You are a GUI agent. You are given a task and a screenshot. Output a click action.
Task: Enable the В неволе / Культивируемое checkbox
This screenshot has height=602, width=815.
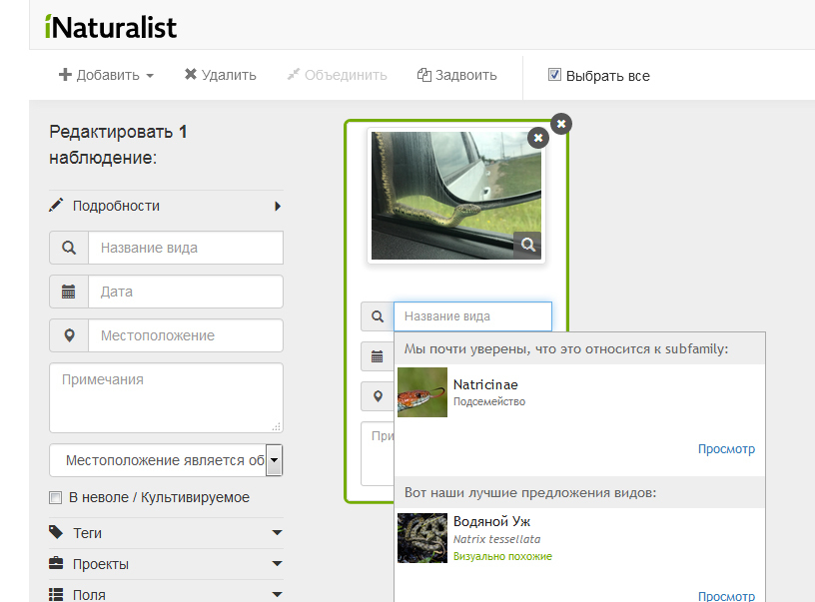pos(56,497)
